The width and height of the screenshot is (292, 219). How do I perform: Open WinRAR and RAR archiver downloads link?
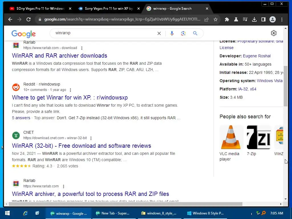60,56
